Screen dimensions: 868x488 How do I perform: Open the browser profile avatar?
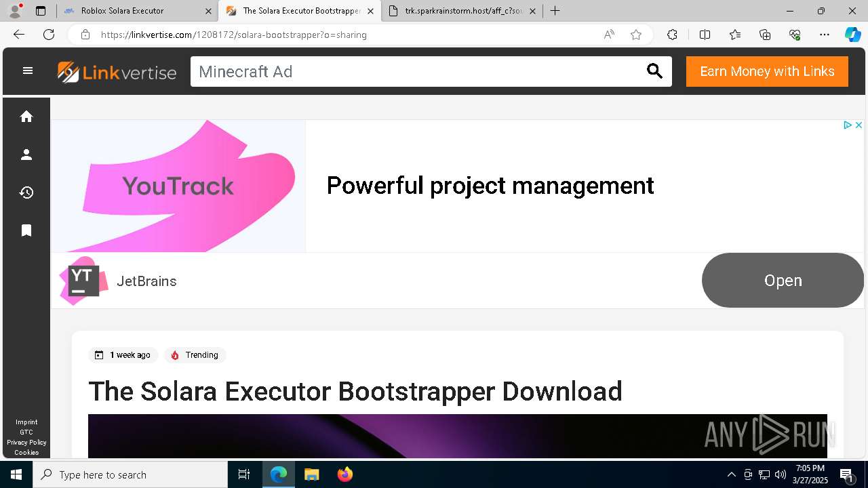point(15,11)
